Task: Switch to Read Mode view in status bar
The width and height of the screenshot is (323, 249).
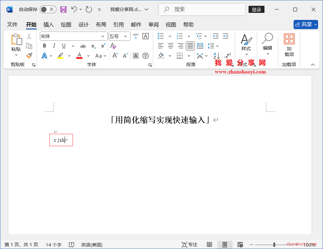Action: click(209, 244)
